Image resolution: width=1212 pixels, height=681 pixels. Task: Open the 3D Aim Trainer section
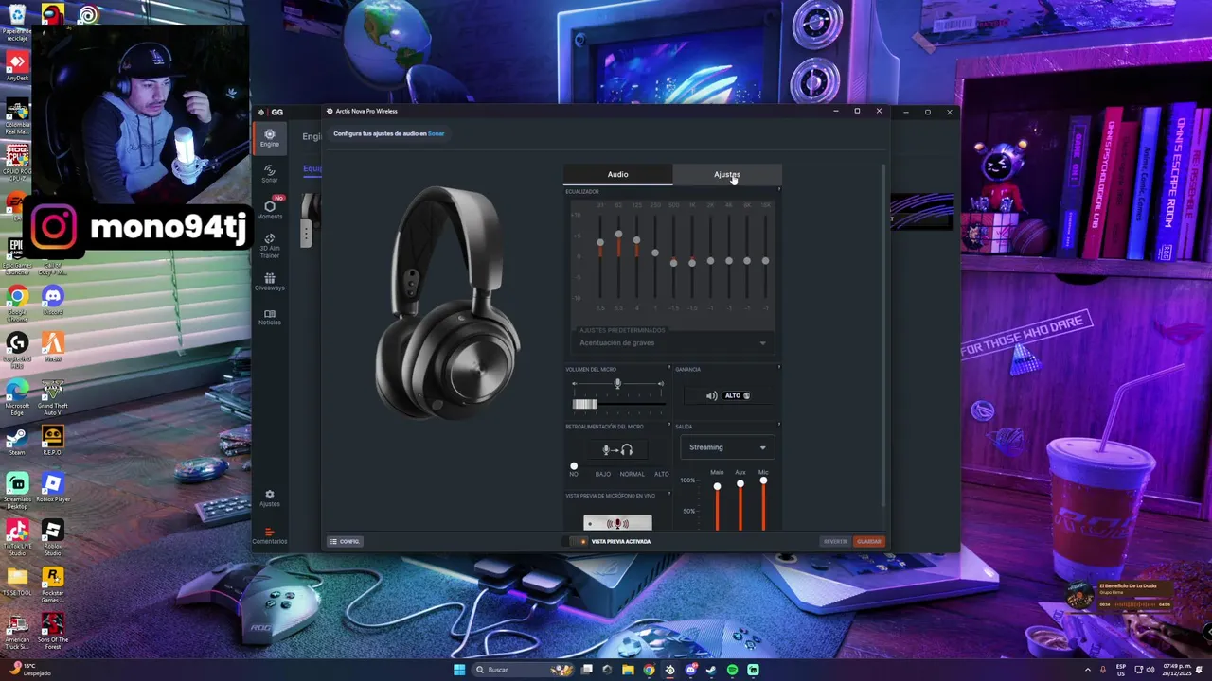[270, 246]
